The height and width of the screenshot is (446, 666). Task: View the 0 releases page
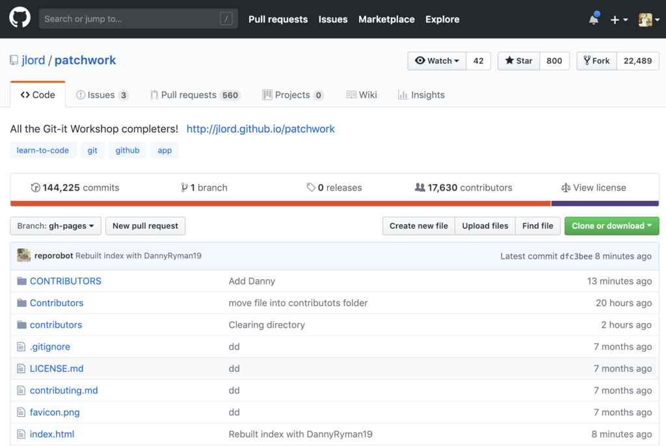click(334, 187)
